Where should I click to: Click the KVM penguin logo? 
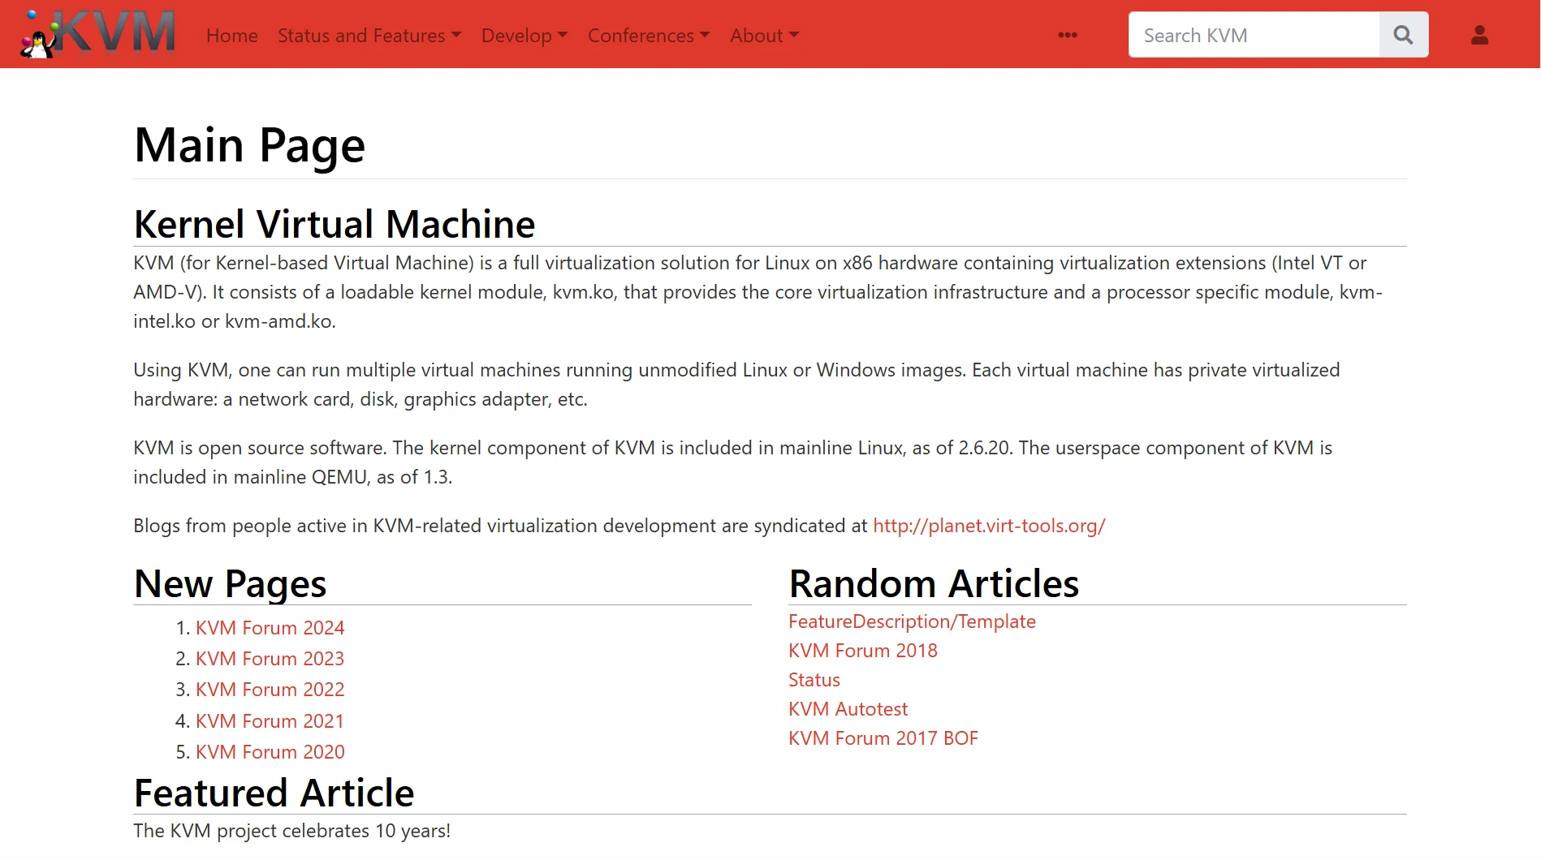coord(98,34)
